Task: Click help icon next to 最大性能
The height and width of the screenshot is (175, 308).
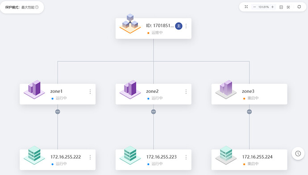Action: pyautogui.click(x=37, y=7)
